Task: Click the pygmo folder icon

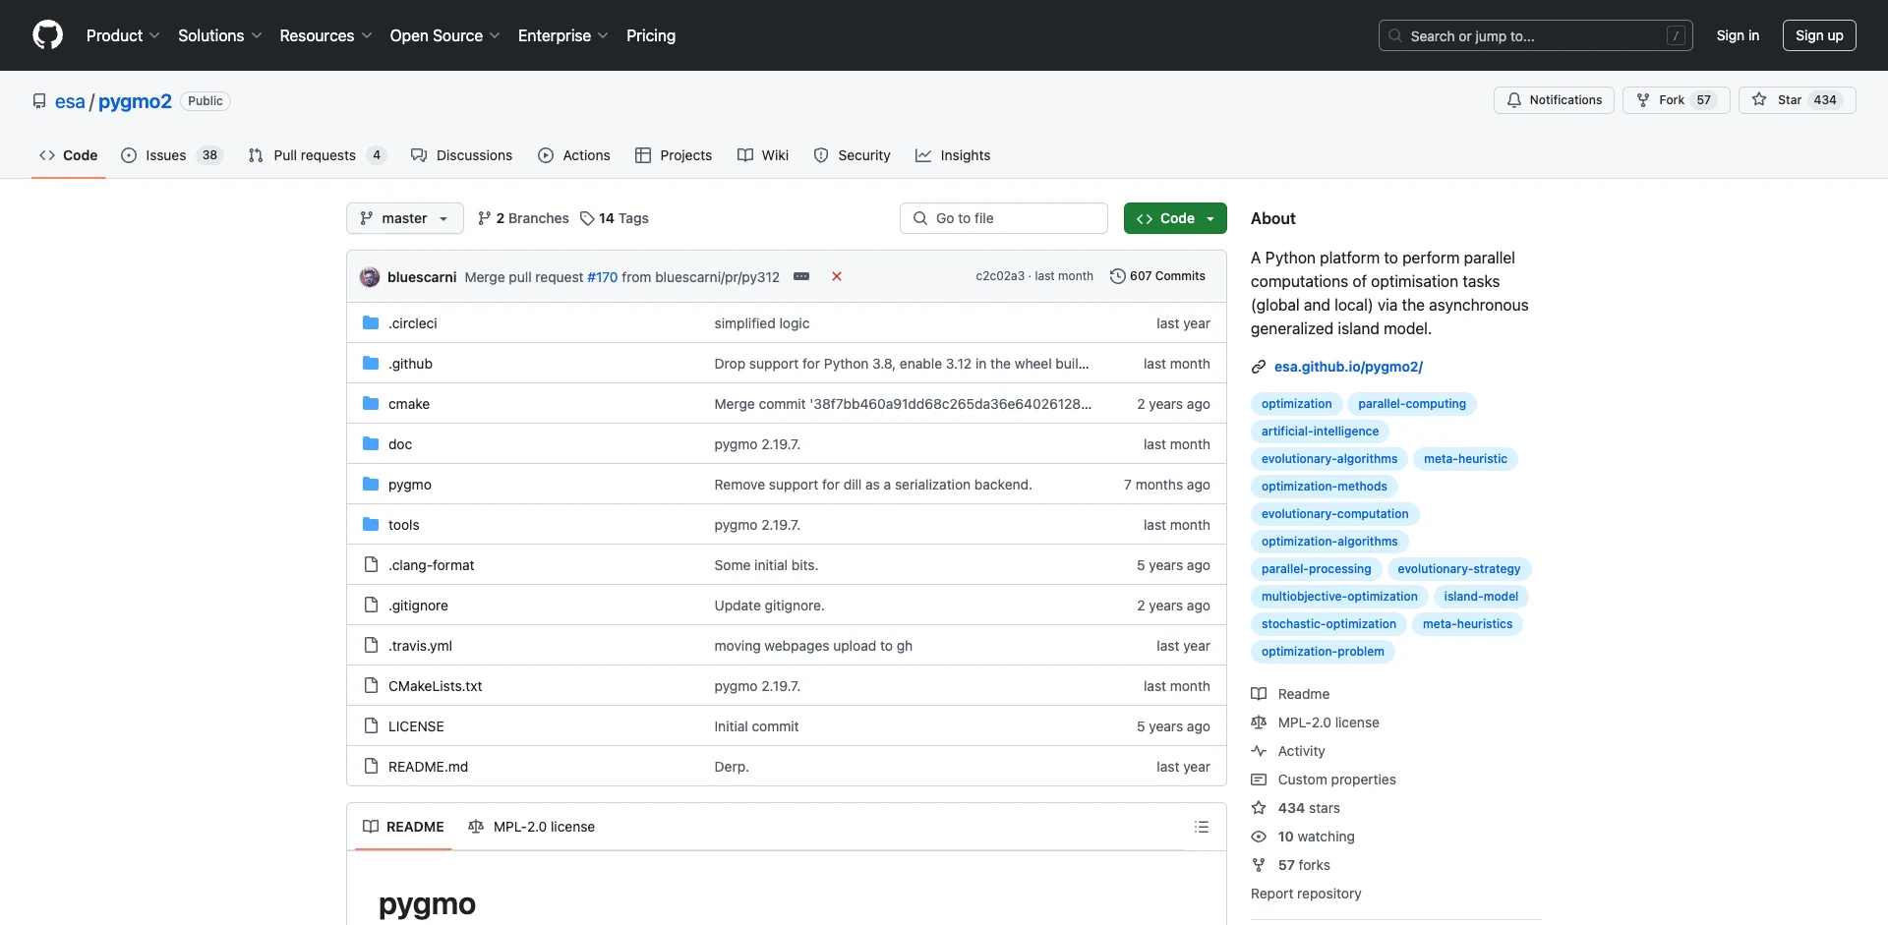Action: pos(371,484)
